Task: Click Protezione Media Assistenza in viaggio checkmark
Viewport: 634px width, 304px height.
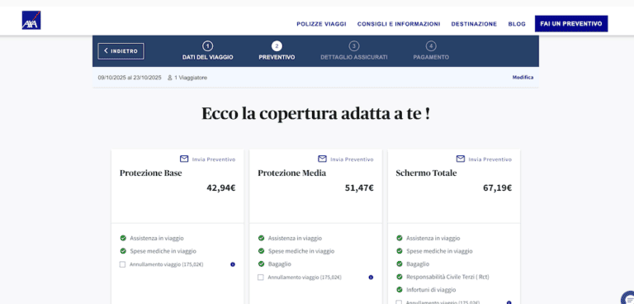Action: (261, 238)
